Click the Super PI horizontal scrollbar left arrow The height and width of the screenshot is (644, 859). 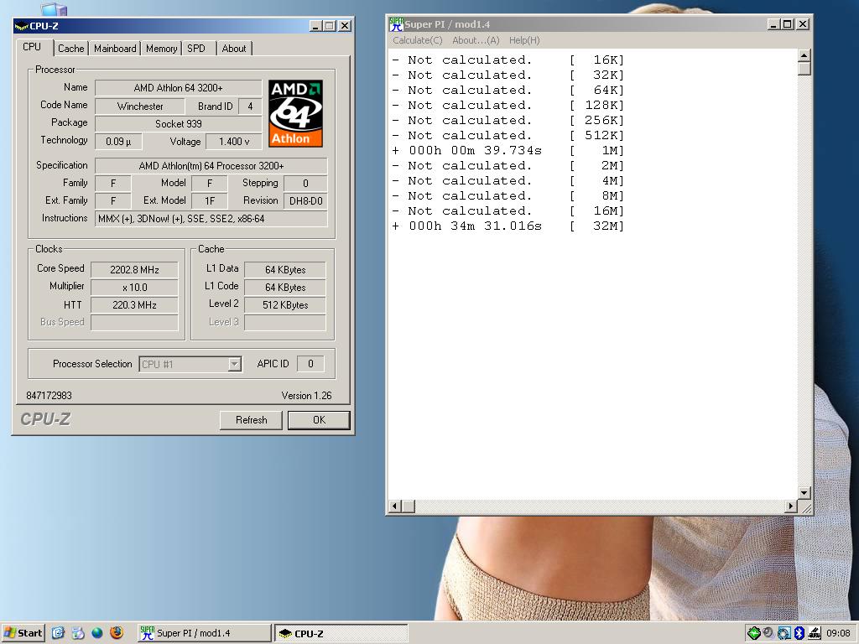click(x=394, y=506)
